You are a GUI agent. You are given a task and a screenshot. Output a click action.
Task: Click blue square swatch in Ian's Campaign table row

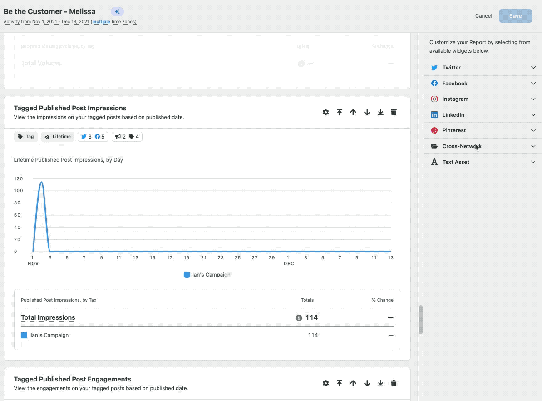tap(24, 335)
